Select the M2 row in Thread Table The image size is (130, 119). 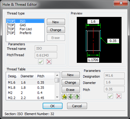(31, 93)
